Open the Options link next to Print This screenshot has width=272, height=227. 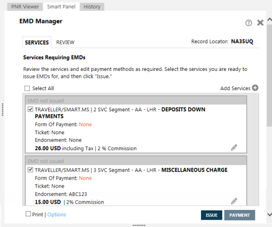(57, 215)
